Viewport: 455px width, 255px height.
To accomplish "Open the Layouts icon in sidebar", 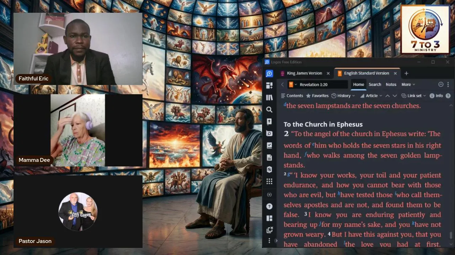I will (269, 218).
